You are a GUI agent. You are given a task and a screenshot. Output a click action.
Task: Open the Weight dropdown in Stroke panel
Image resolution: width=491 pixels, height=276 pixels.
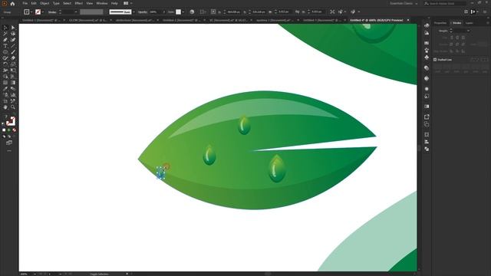468,31
